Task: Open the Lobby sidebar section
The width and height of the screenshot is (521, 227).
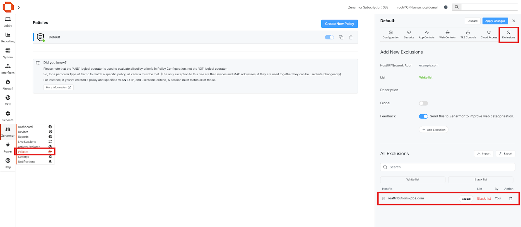Action: (8, 22)
